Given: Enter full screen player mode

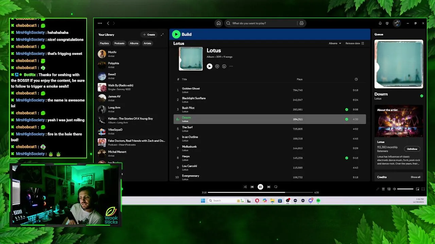Looking at the screenshot, I should coord(423,189).
